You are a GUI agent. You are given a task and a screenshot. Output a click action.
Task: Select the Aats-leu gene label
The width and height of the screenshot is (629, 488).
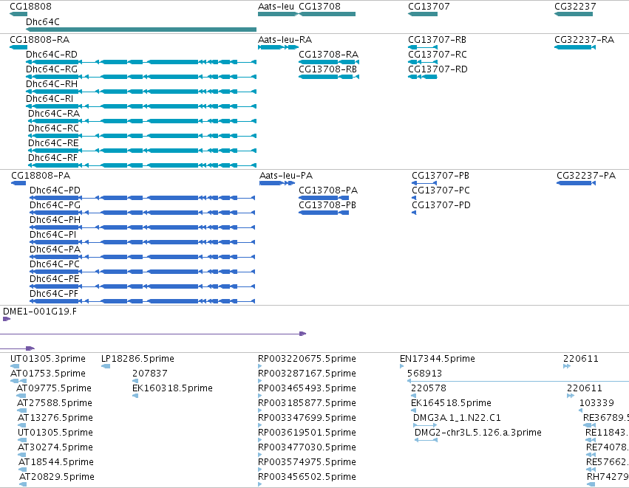pos(276,7)
